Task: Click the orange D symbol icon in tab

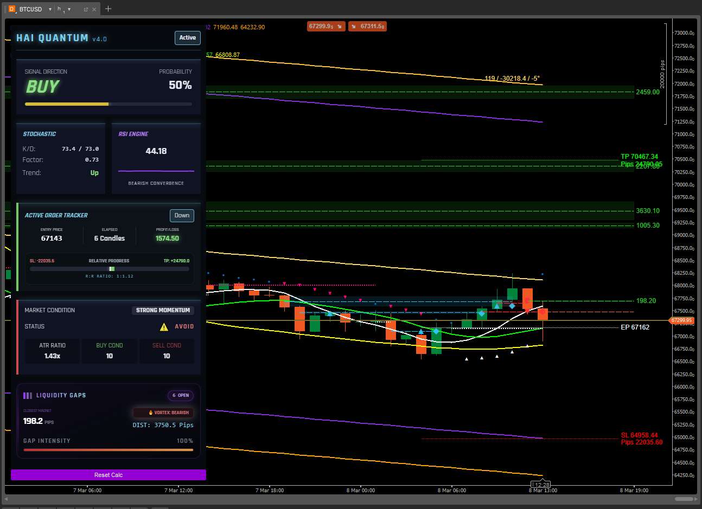Action: pos(12,9)
